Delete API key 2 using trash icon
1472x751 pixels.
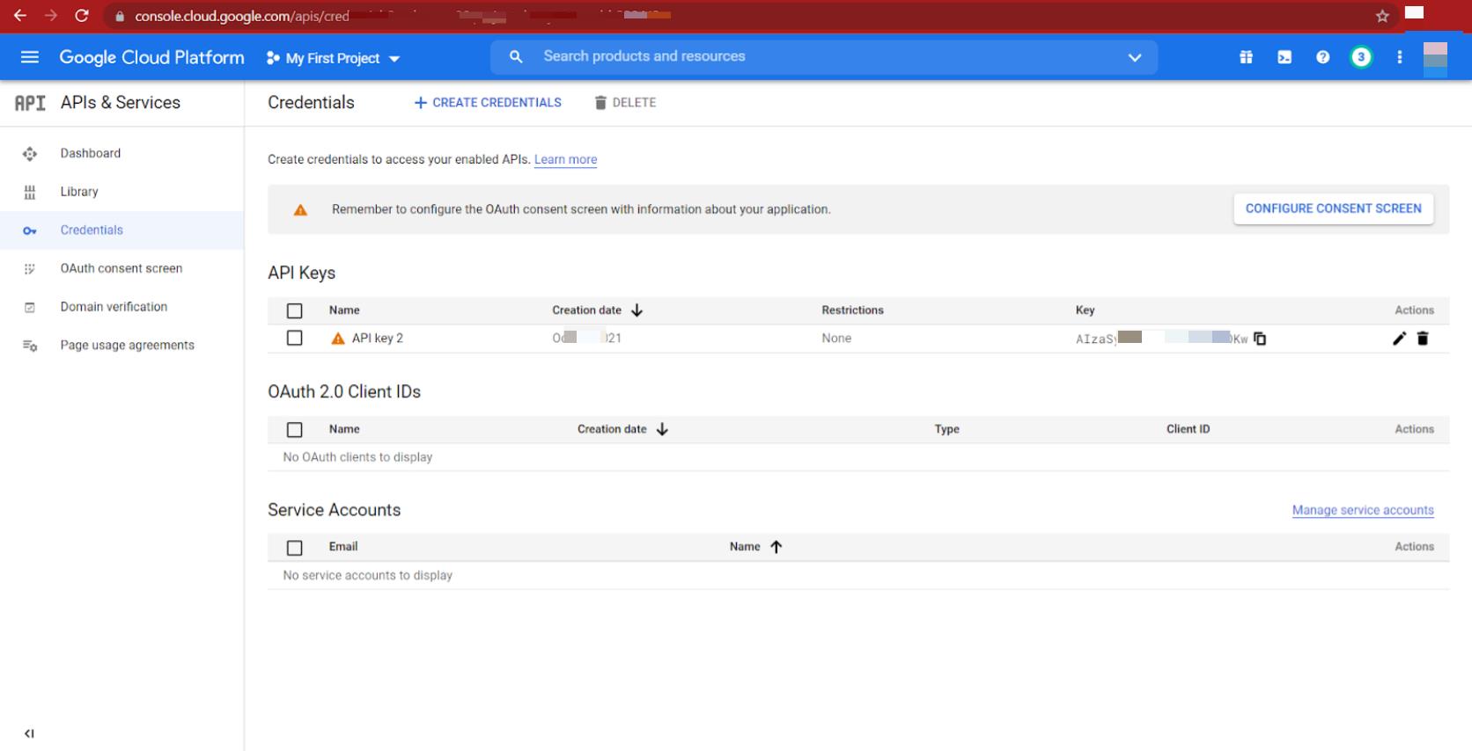click(1423, 339)
